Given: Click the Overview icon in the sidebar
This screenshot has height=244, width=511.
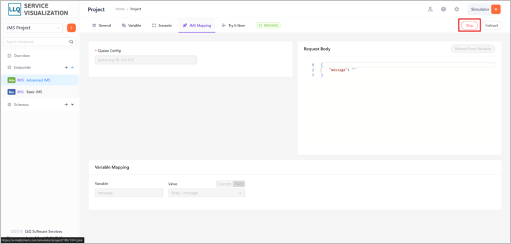Looking at the screenshot, I should pyautogui.click(x=9, y=56).
